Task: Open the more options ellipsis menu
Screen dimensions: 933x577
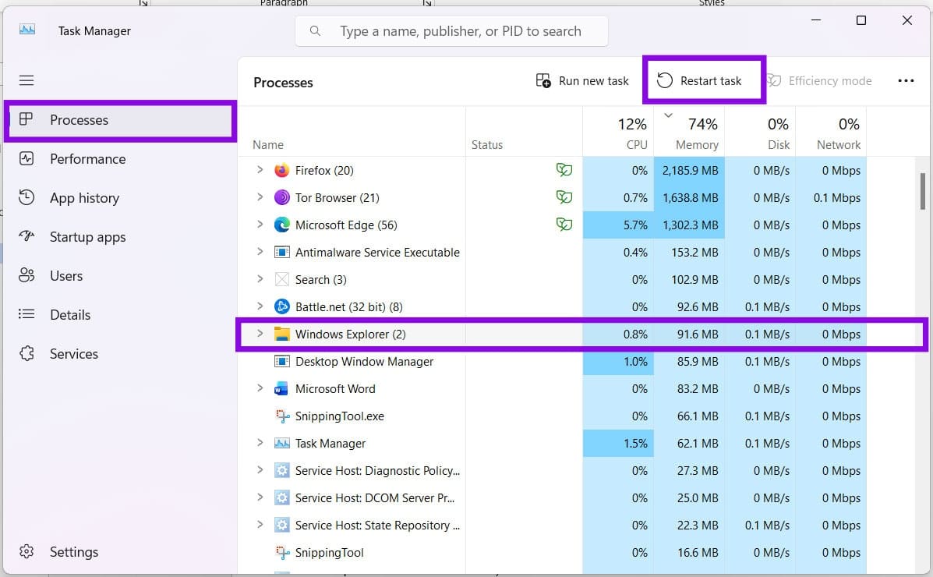Action: [x=906, y=81]
